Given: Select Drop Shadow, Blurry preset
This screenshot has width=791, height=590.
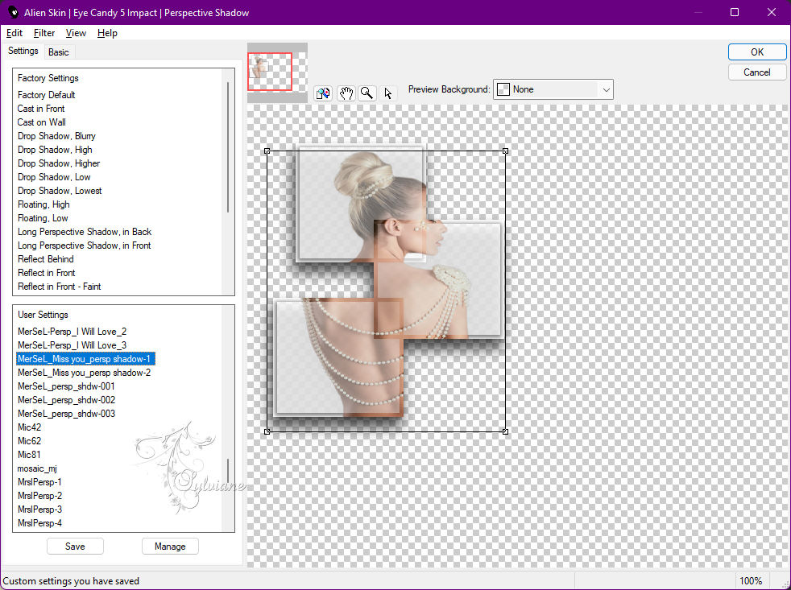Looking at the screenshot, I should click(x=56, y=136).
